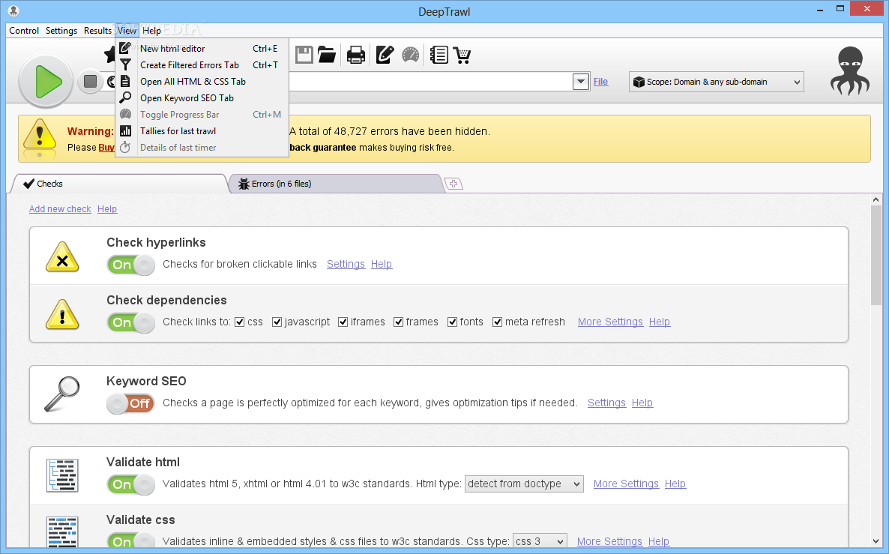Screen dimensions: 889x554
Task: Uncheck the javascript checkbox
Action: (x=277, y=322)
